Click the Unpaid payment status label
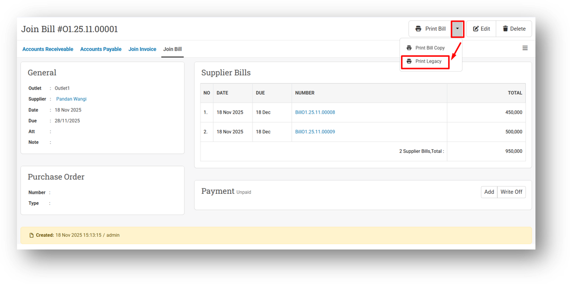 [x=244, y=192]
